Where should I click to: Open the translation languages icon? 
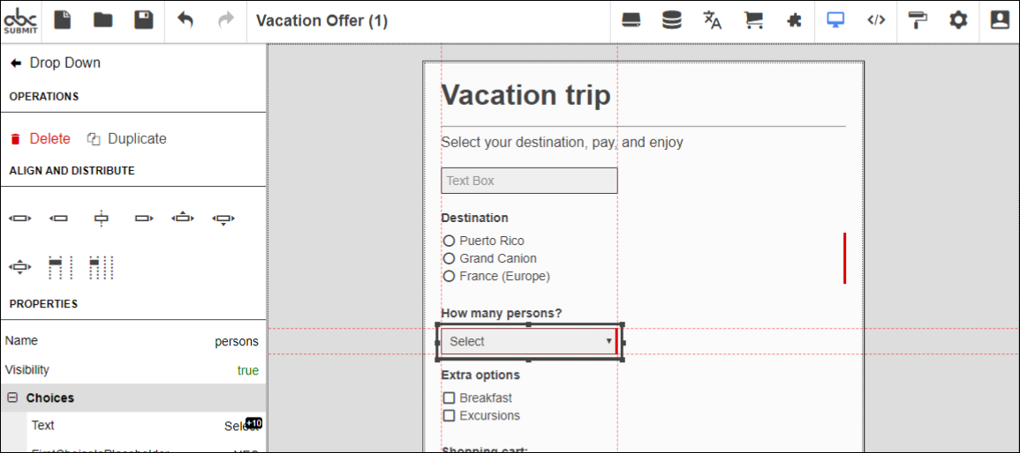click(713, 21)
